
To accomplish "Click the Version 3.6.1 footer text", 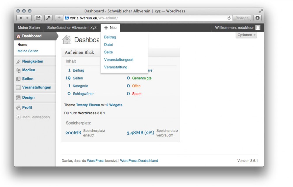I will pyautogui.click(x=248, y=161).
